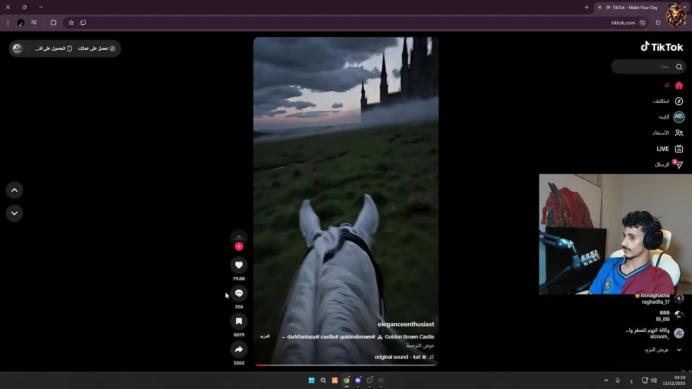Open a new tab with plus

(x=587, y=7)
